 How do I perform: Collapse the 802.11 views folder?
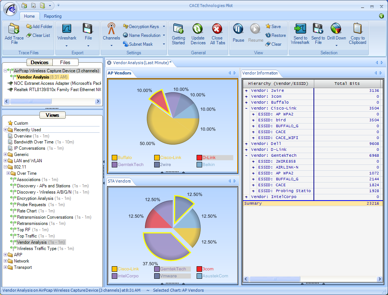tap(6, 167)
